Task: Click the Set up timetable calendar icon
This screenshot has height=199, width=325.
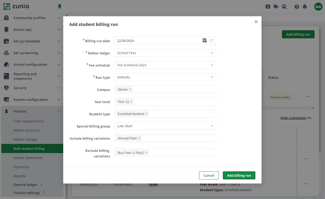Action: pos(6,41)
